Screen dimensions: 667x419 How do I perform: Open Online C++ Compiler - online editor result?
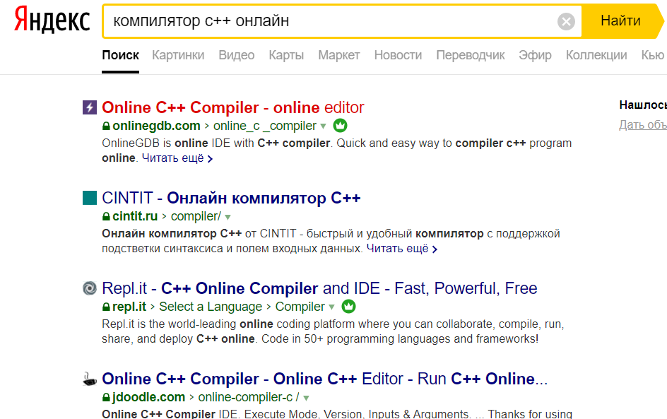point(232,107)
